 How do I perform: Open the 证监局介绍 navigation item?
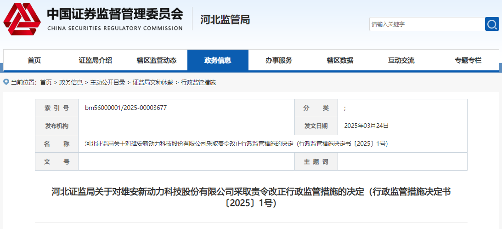(x=95, y=60)
